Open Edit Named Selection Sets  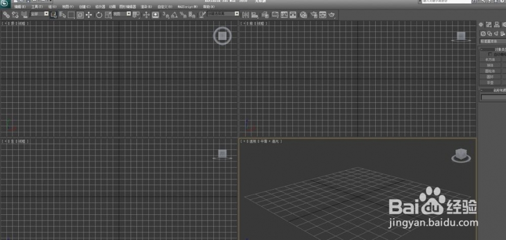tap(202, 15)
